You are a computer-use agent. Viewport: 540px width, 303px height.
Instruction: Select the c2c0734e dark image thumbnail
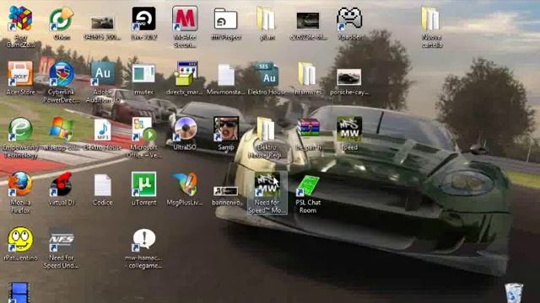308,20
